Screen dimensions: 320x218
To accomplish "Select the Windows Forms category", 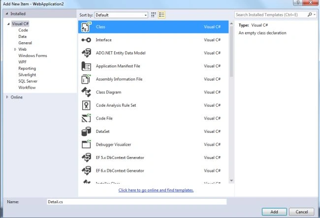I will coord(32,56).
